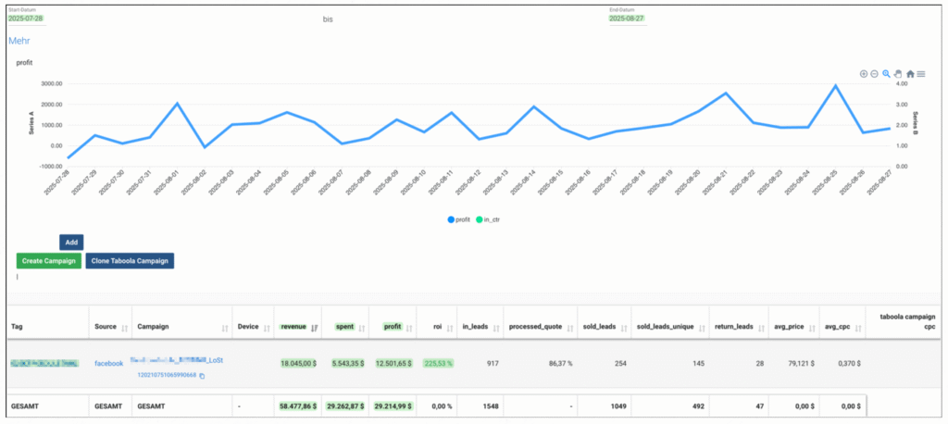Copy the campaign ID with copy icon

[x=202, y=375]
